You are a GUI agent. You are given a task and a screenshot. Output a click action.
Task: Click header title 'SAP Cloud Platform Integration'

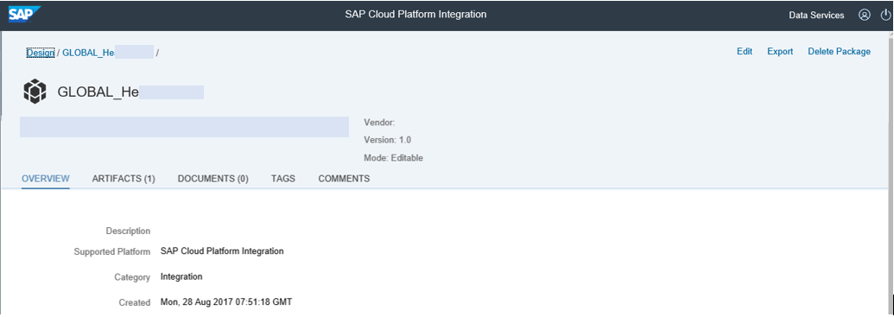coord(415,15)
